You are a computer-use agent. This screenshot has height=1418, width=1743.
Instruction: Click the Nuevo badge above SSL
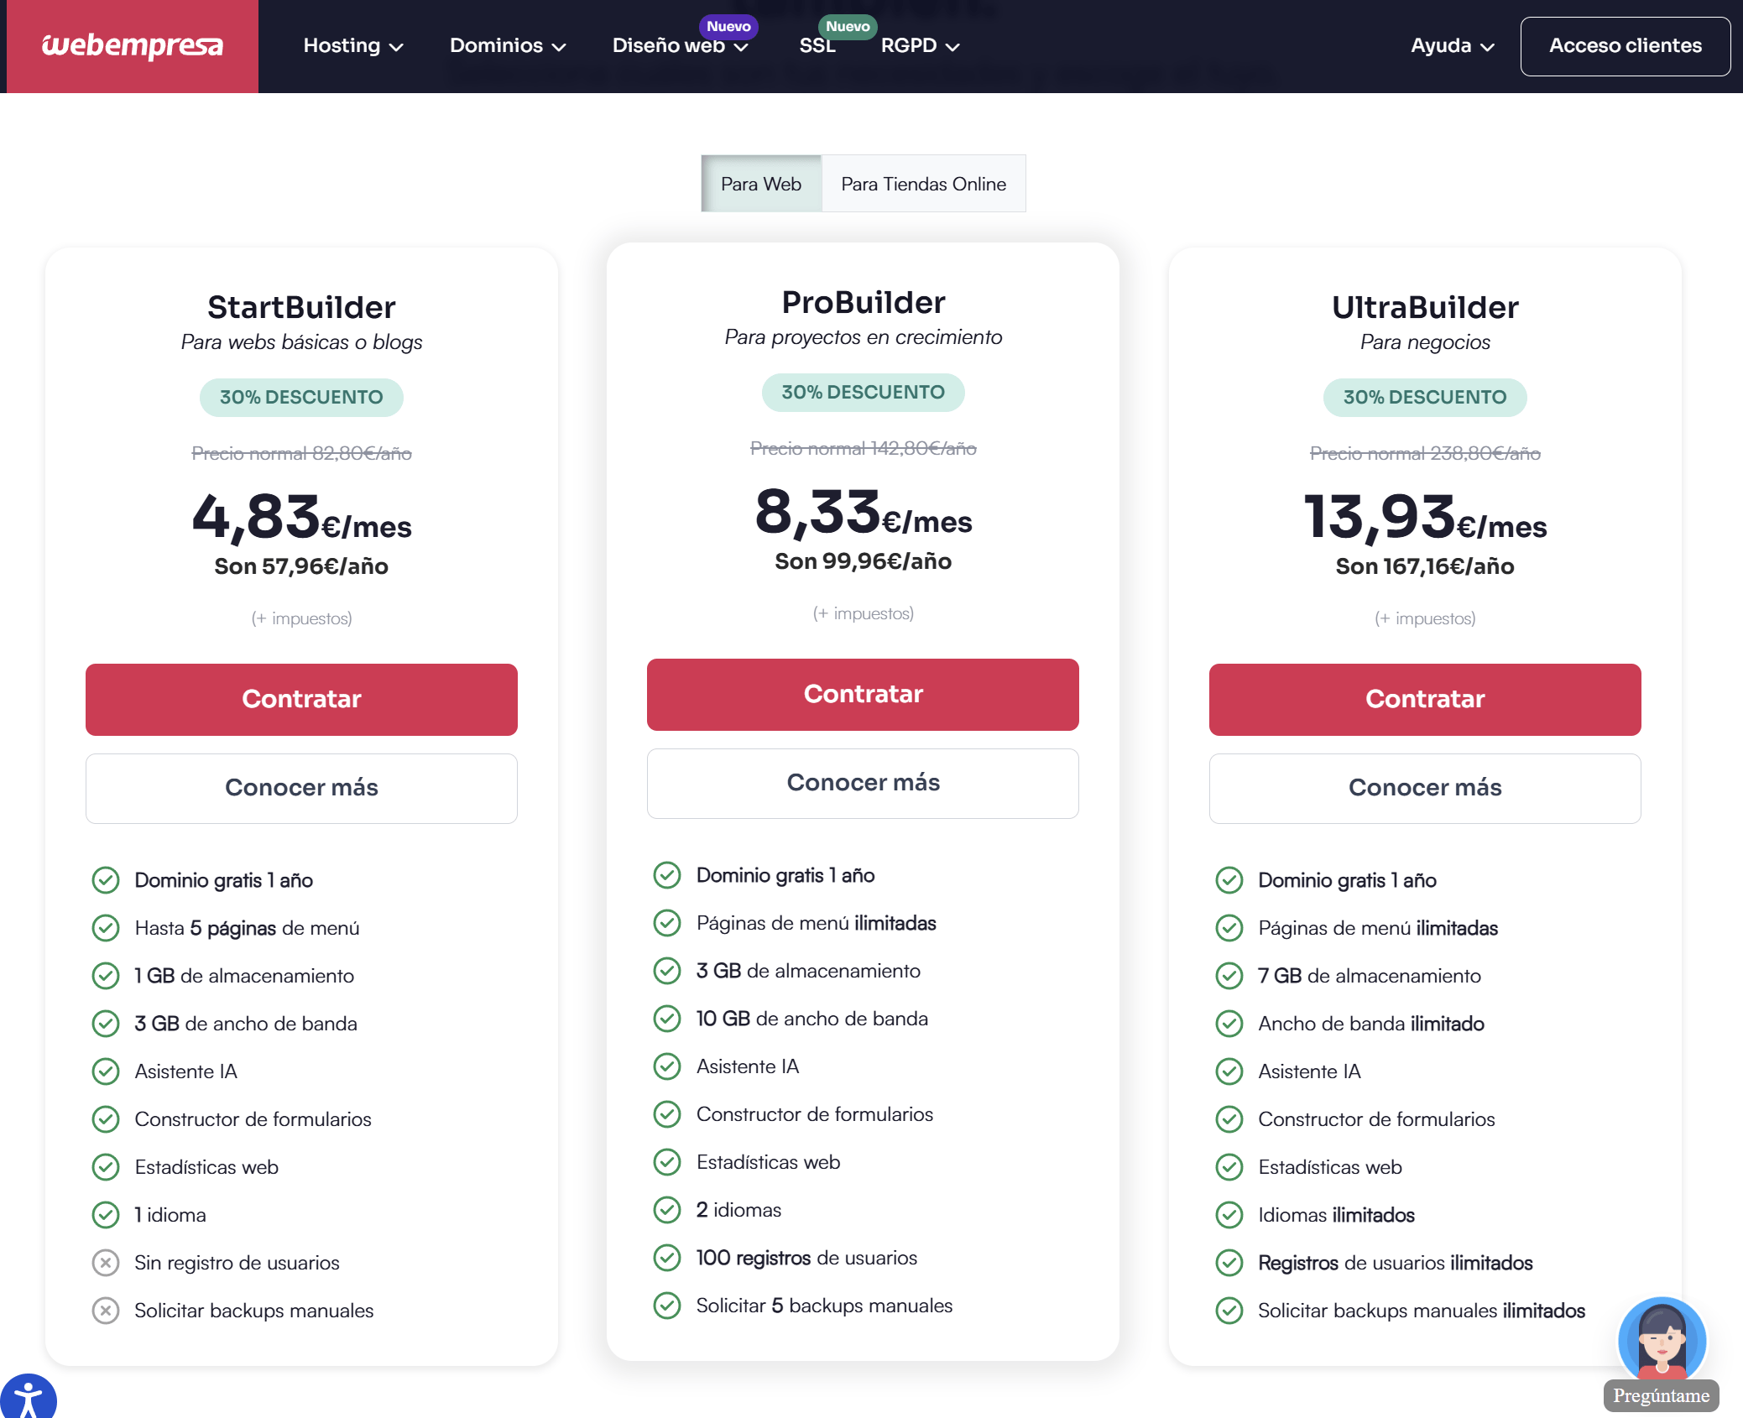pyautogui.click(x=848, y=26)
